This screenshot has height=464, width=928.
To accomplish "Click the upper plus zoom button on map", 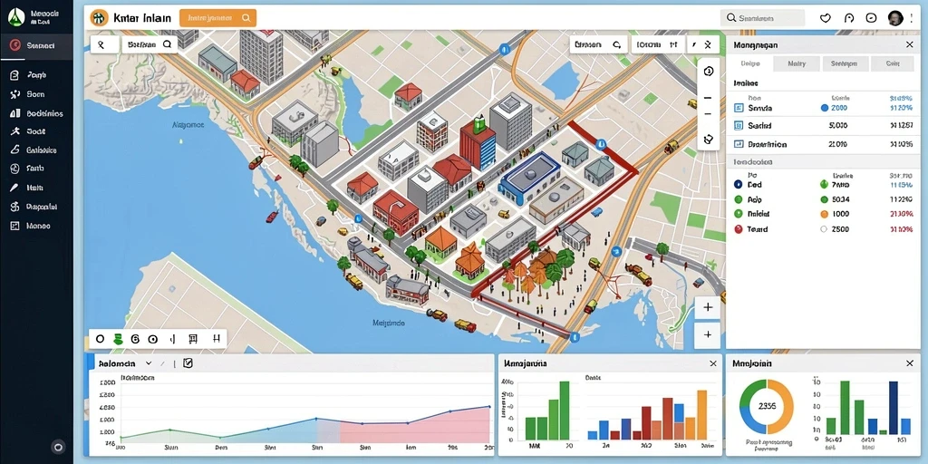I will click(x=708, y=308).
